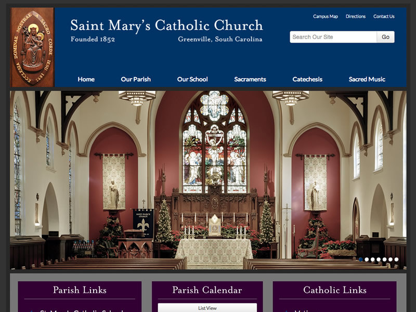Expand the Sacraments navigation menu
The width and height of the screenshot is (416, 312).
250,79
